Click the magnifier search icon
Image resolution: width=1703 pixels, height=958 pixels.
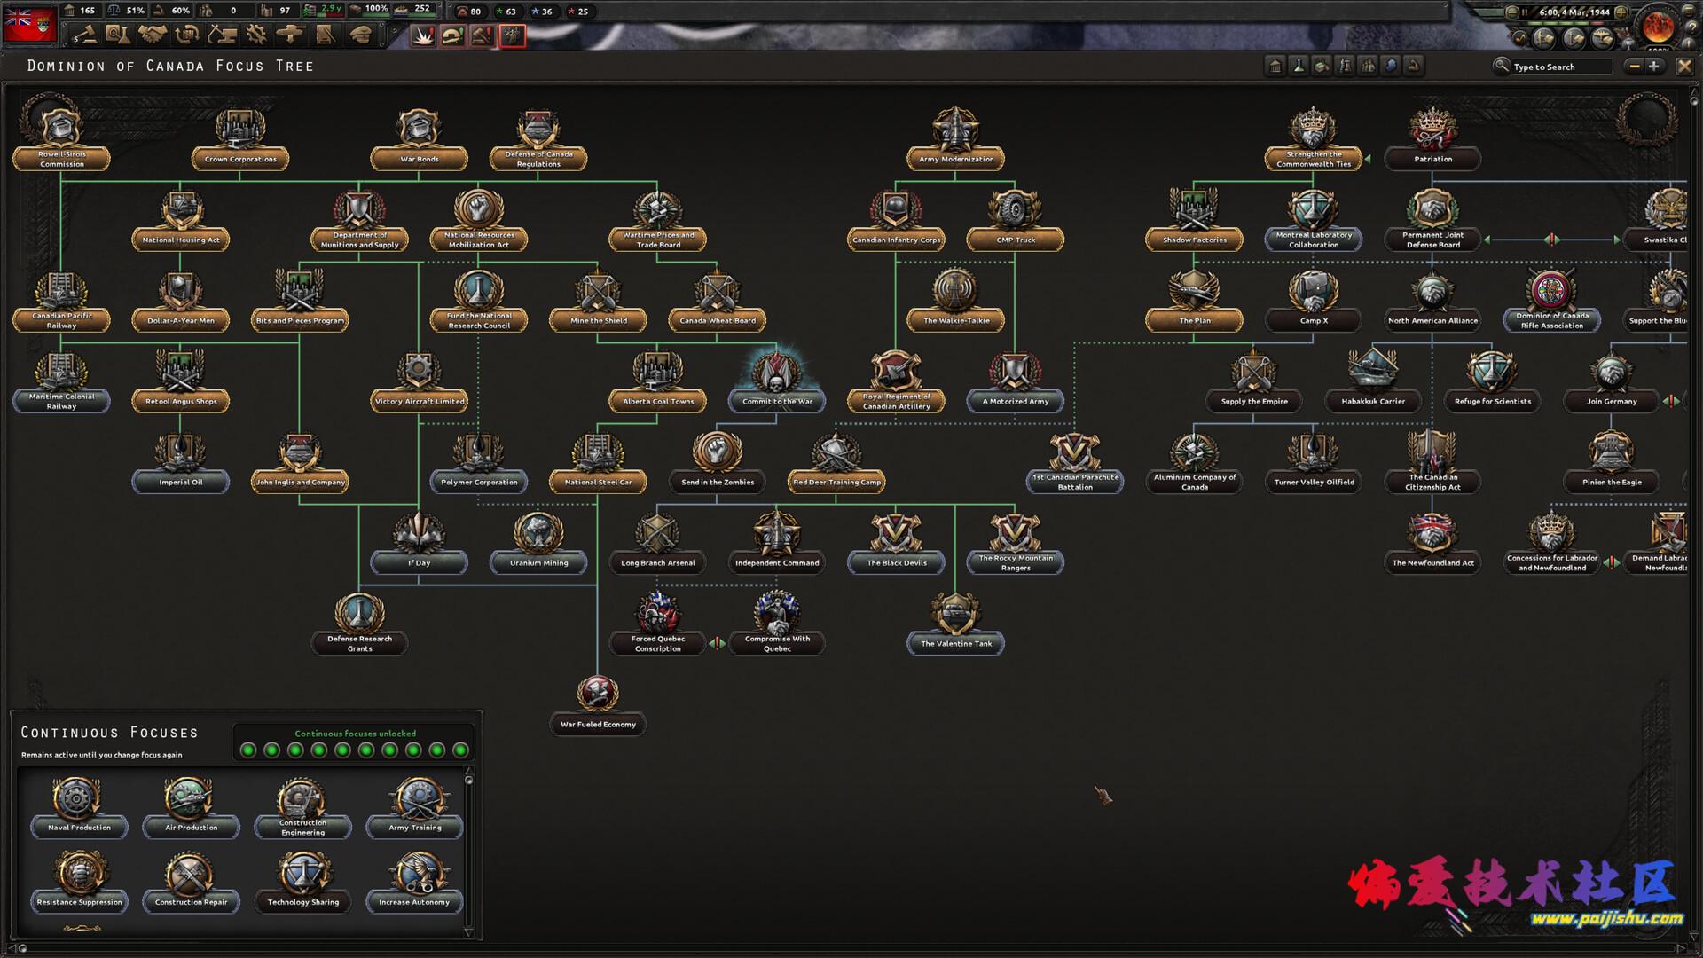[x=1501, y=66]
